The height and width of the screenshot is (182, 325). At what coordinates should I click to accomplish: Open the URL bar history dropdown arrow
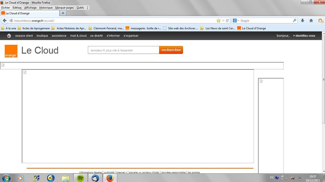point(223,20)
